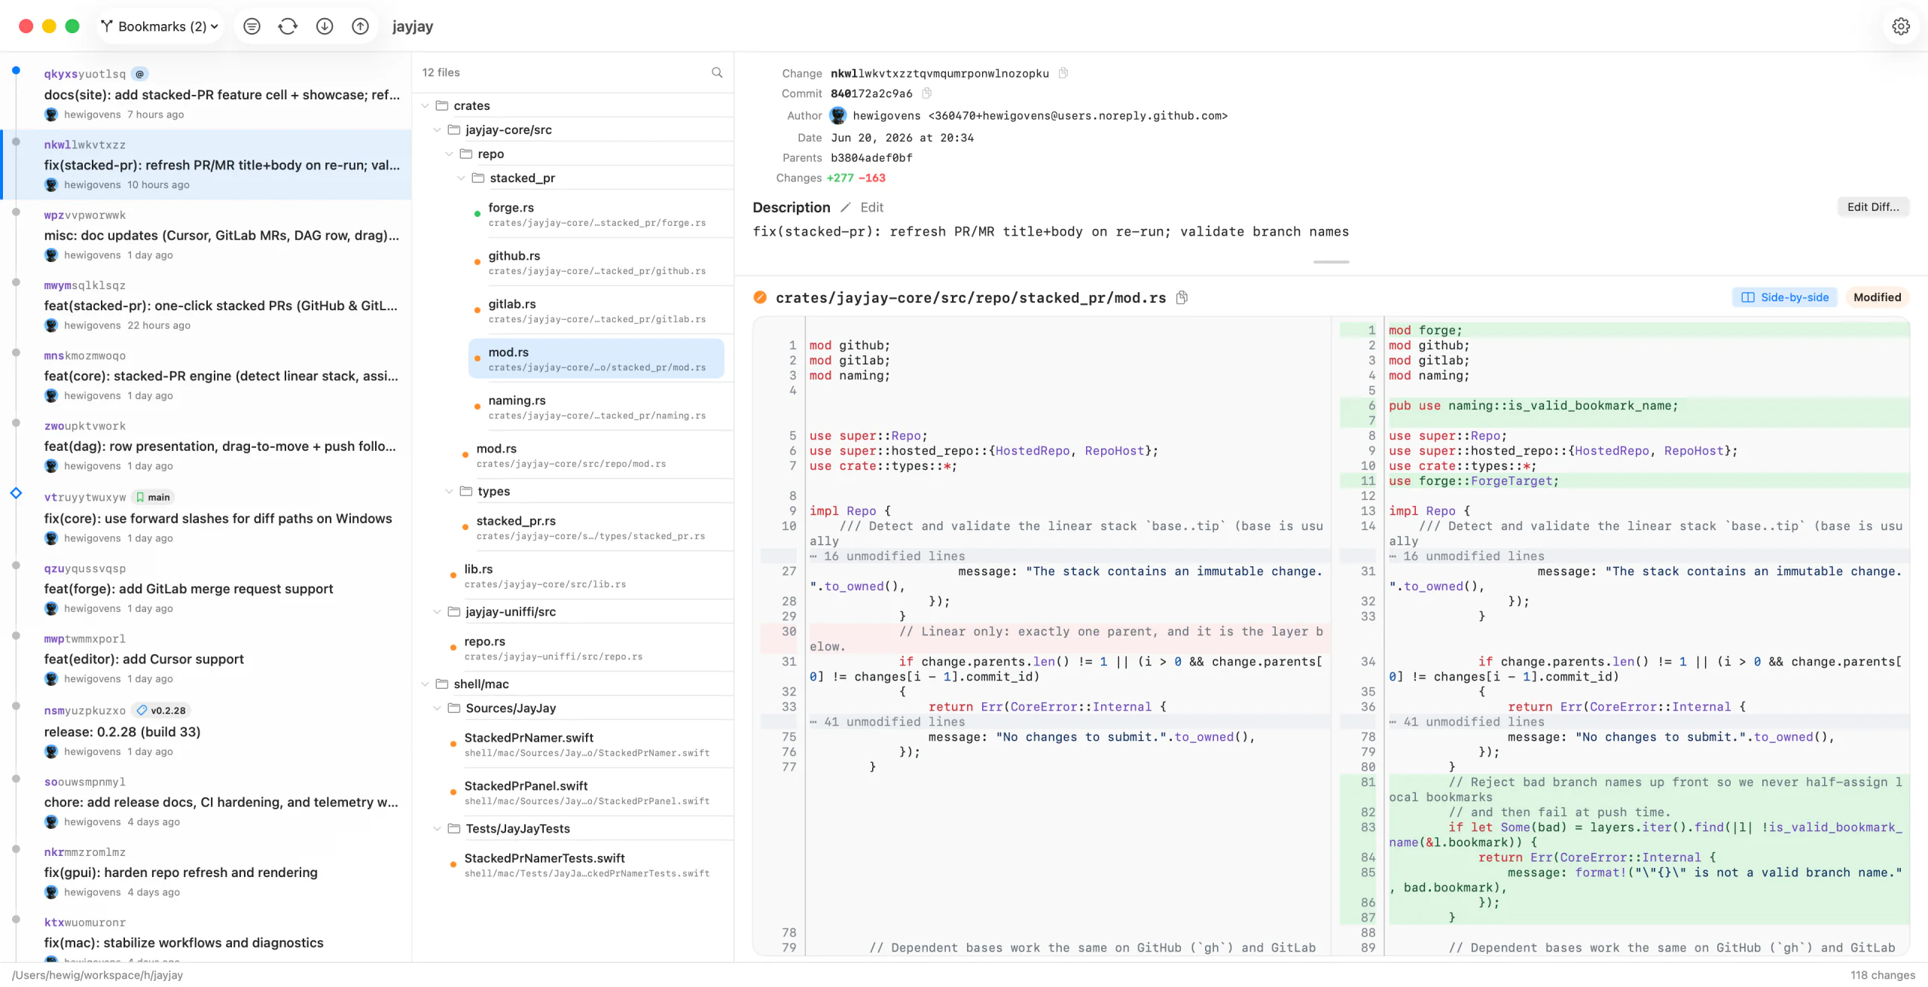
Task: Select forge.rs in file list
Action: 596,214
